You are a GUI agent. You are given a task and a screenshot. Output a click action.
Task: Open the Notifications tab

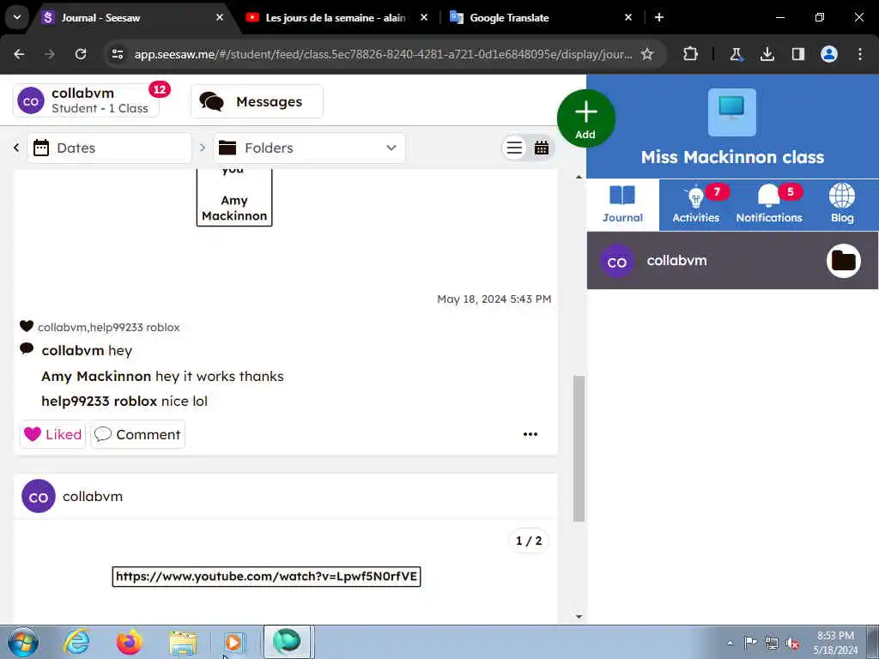pos(769,205)
